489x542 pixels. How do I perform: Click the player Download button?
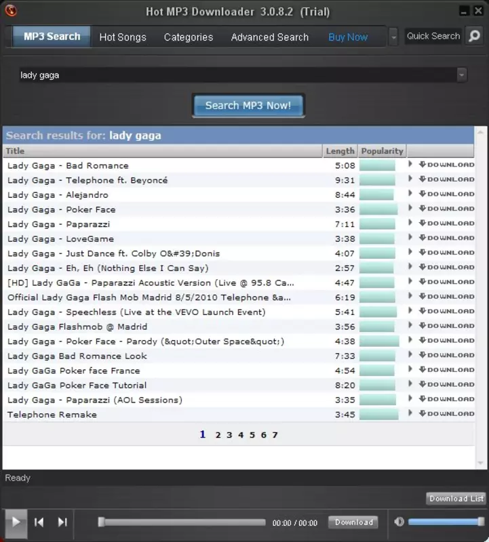[353, 522]
